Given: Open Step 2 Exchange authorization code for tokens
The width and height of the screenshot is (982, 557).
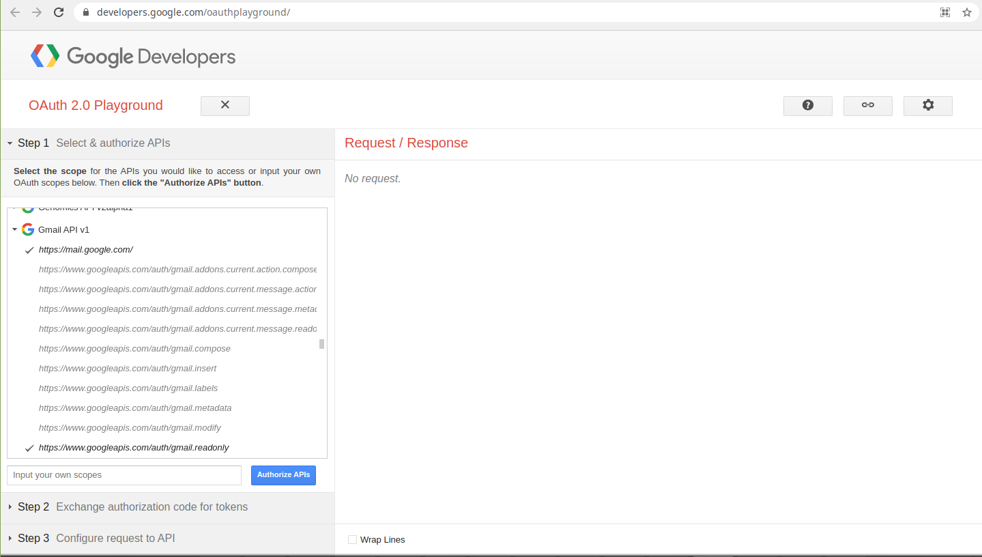Looking at the screenshot, I should click(x=167, y=507).
